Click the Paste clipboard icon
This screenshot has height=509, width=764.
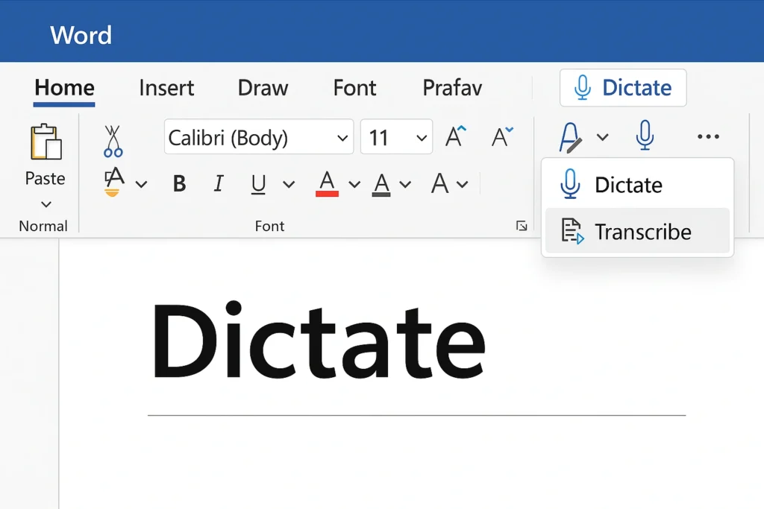pyautogui.click(x=45, y=142)
